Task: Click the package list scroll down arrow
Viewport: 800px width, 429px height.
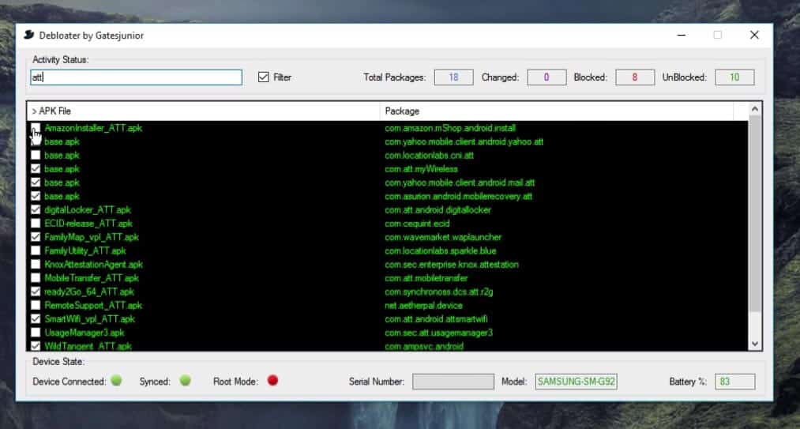Action: (755, 344)
